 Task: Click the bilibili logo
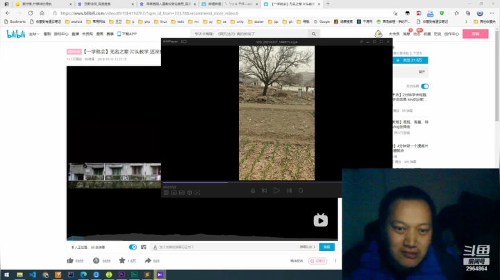pyautogui.click(x=15, y=34)
